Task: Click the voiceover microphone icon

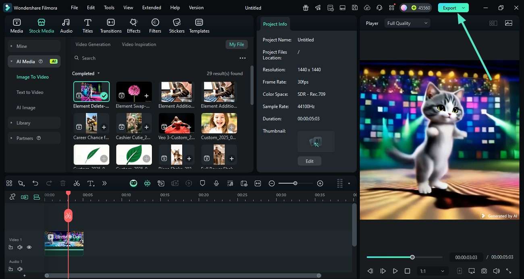Action: click(x=216, y=183)
